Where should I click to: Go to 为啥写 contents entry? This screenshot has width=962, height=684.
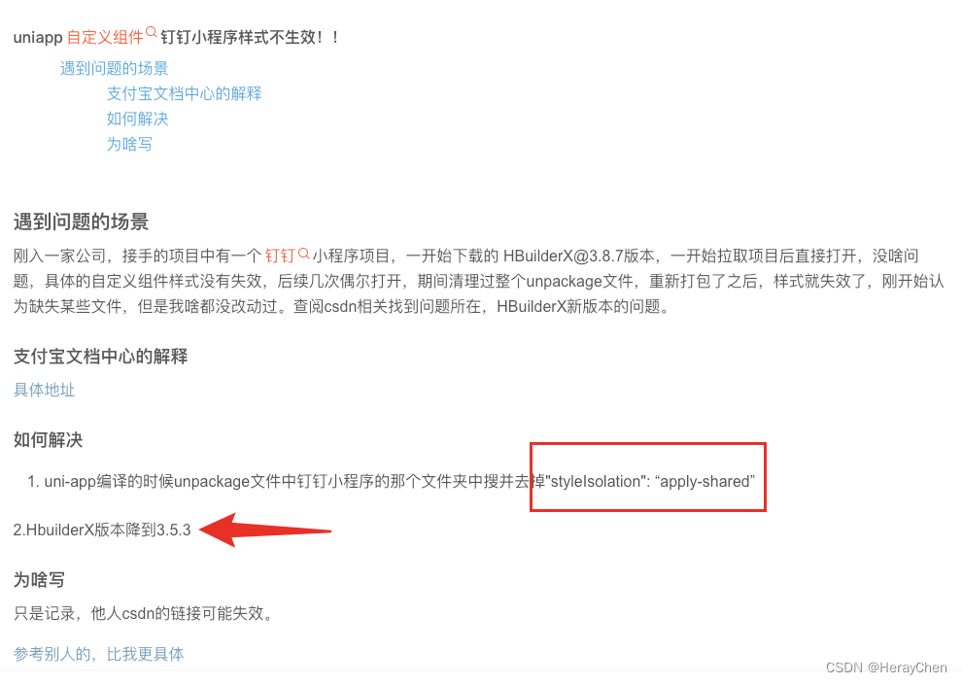pos(129,144)
